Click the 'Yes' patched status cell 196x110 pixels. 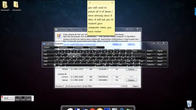pyautogui.click(x=117, y=77)
